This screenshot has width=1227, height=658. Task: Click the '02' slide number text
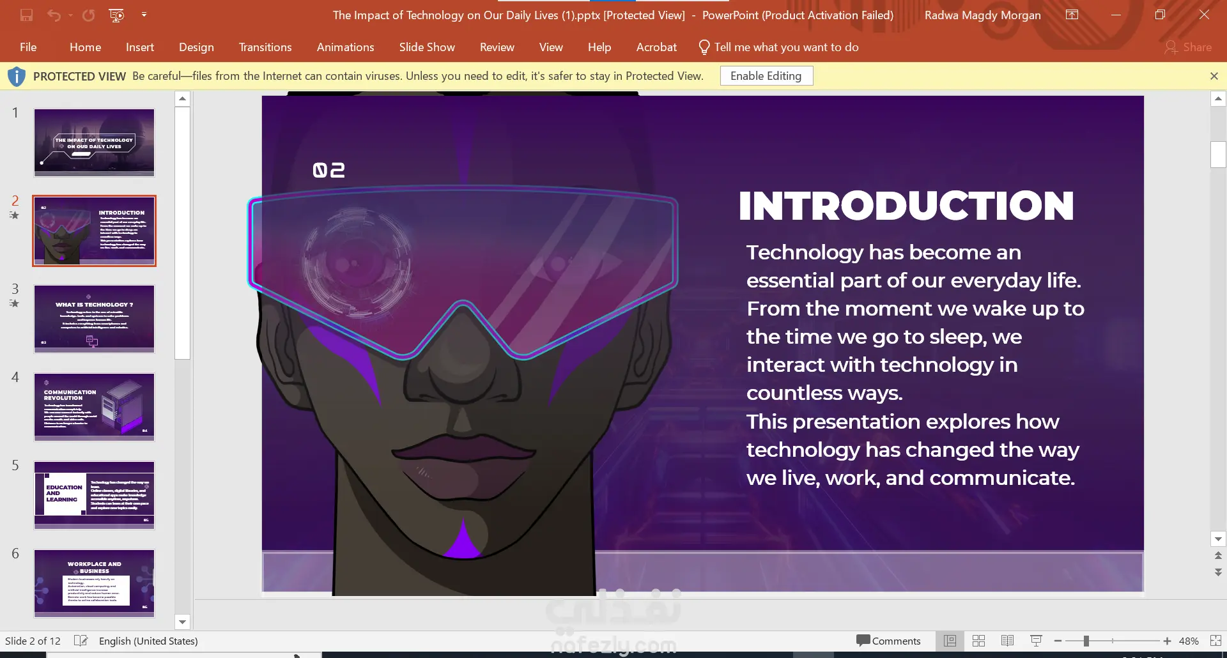pos(328,170)
